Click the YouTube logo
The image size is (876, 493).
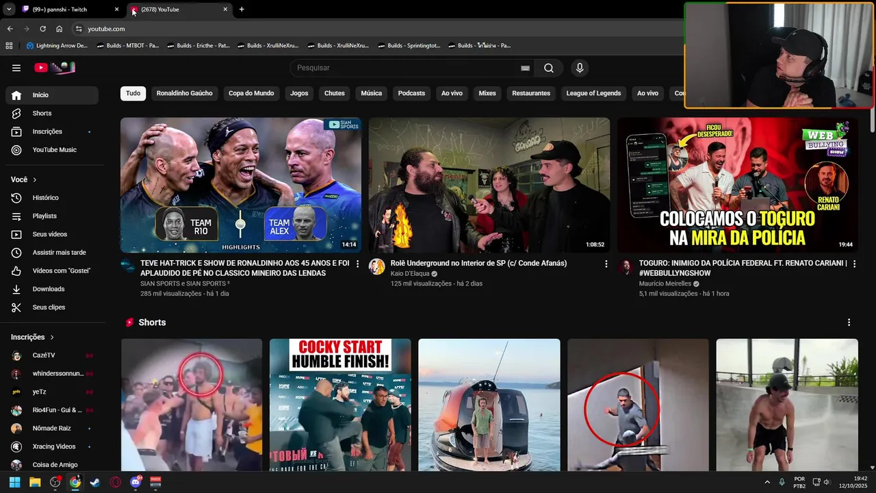coord(55,68)
